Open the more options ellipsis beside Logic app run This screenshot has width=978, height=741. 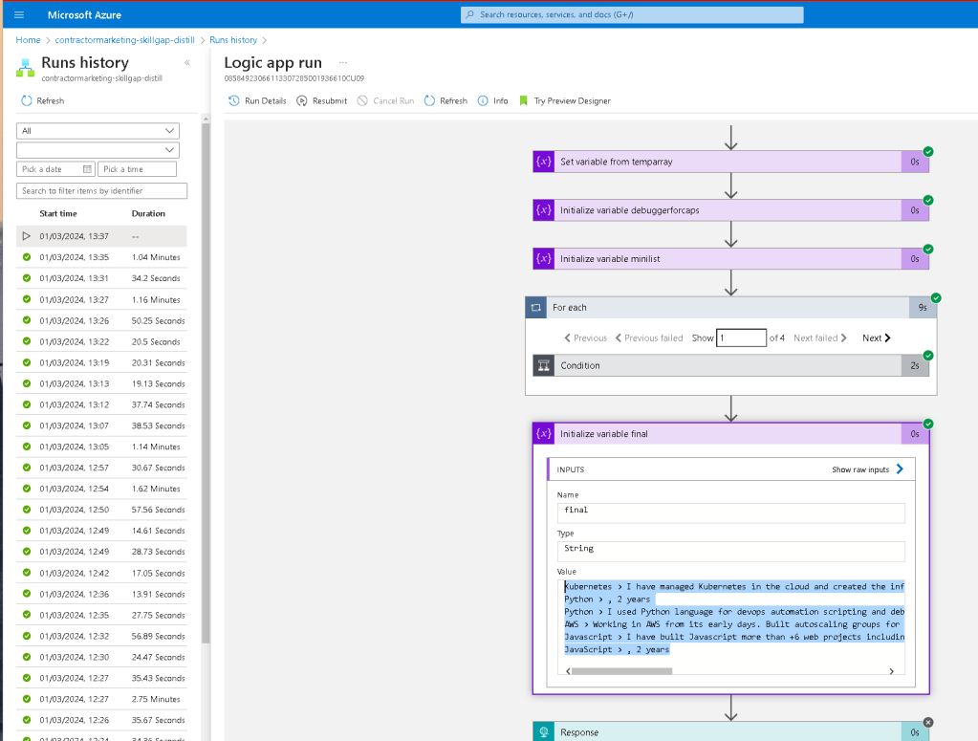click(343, 62)
